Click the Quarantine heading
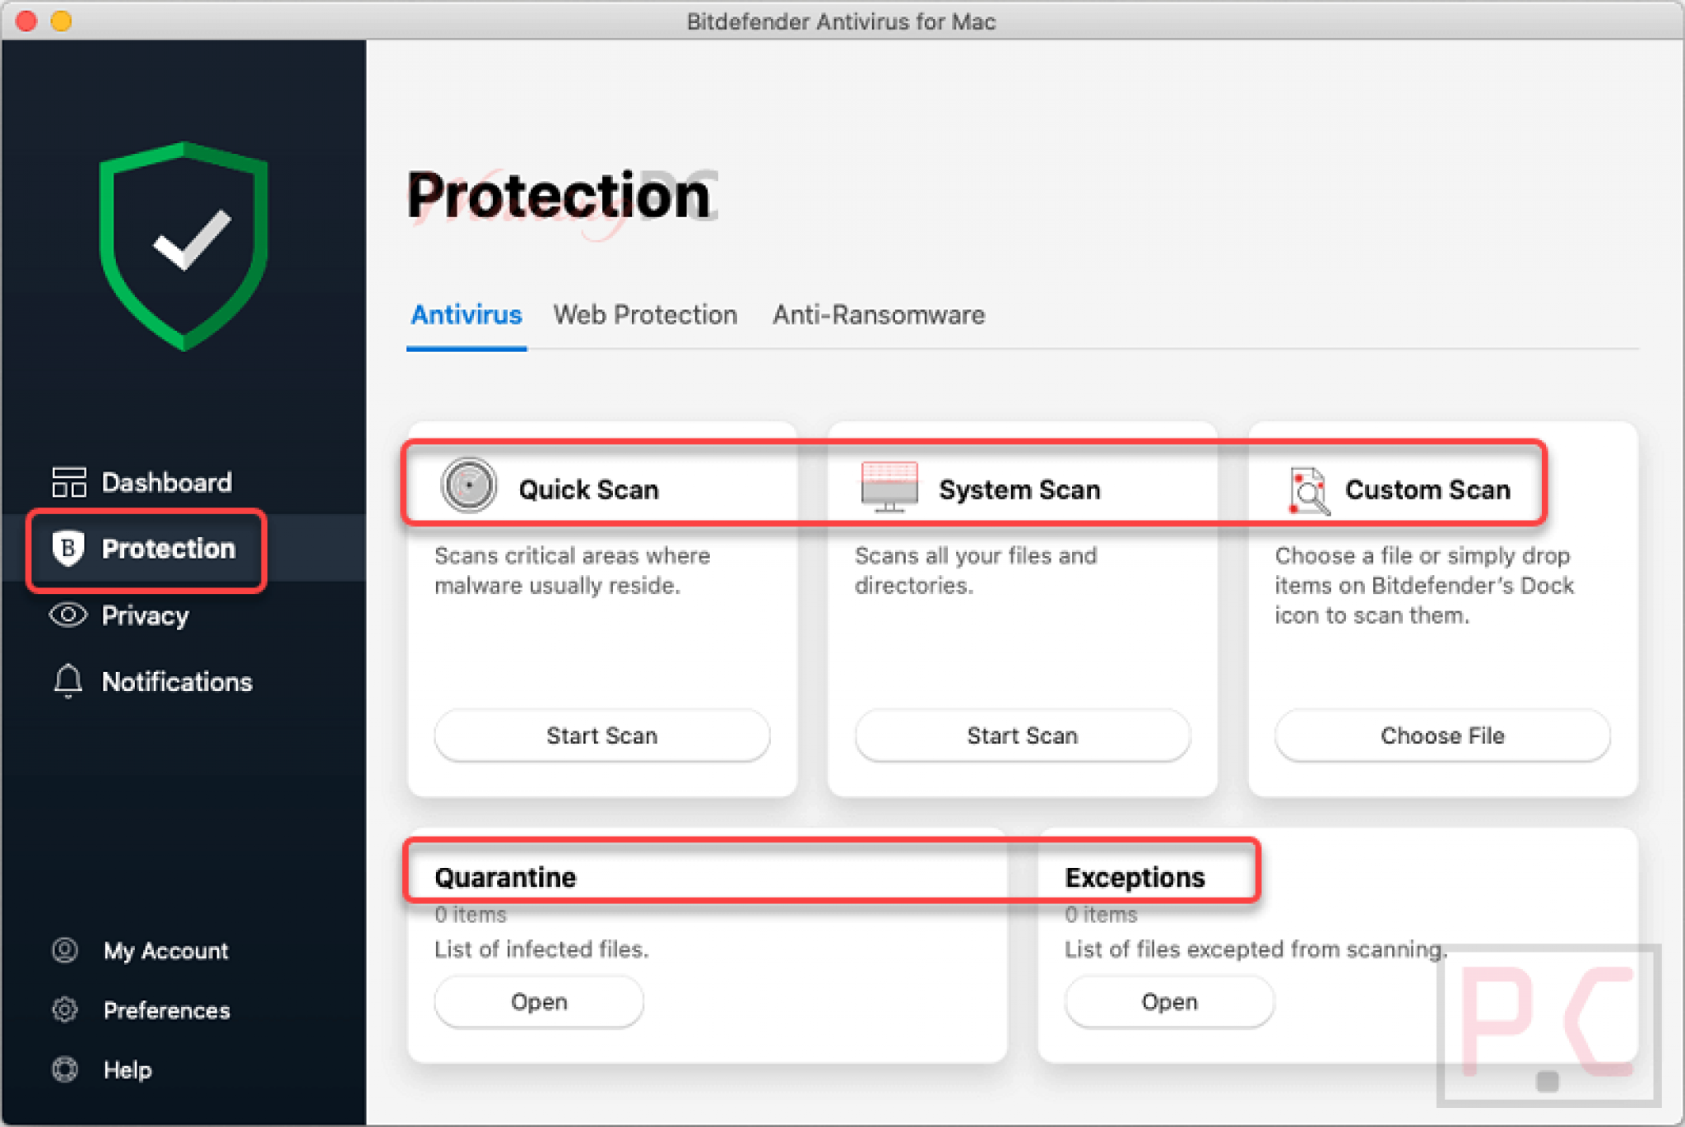The height and width of the screenshot is (1127, 1685). [505, 877]
